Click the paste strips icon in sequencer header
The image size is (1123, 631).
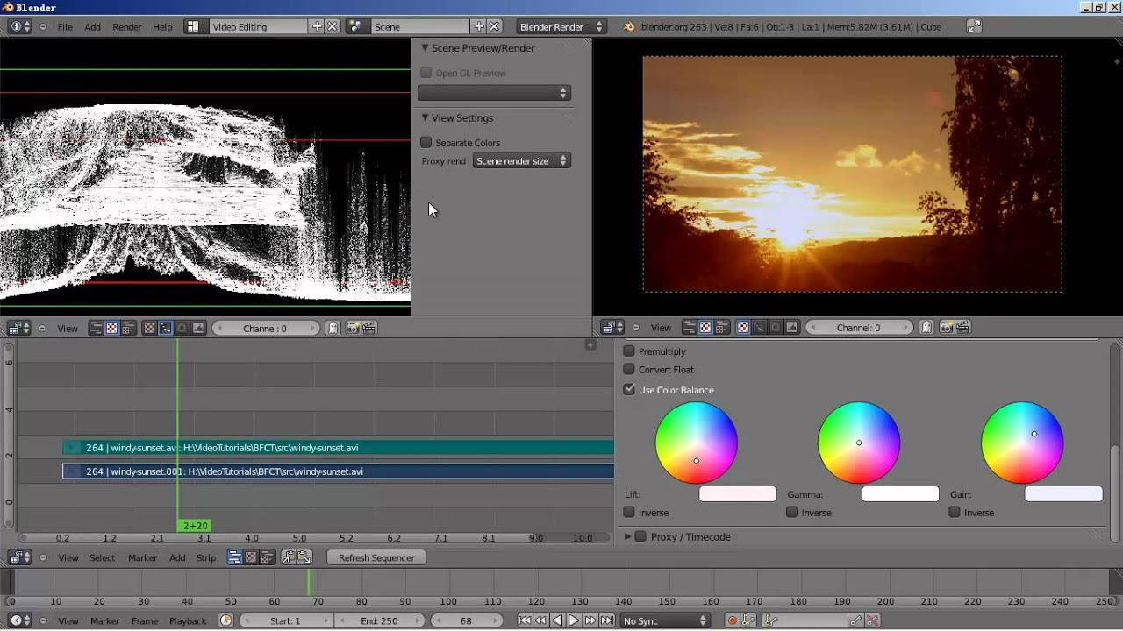(x=304, y=557)
